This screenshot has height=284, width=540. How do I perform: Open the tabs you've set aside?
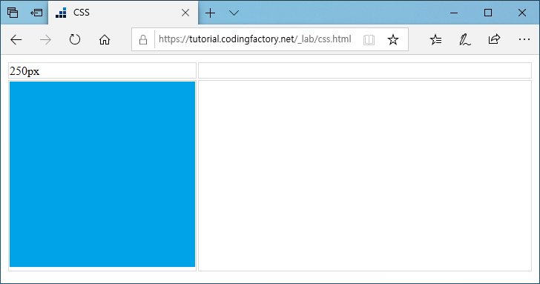[13, 13]
